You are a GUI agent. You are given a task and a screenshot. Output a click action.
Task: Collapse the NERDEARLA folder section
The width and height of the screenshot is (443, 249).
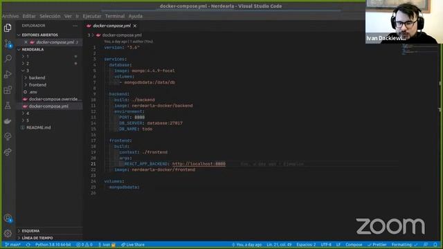tap(33, 49)
